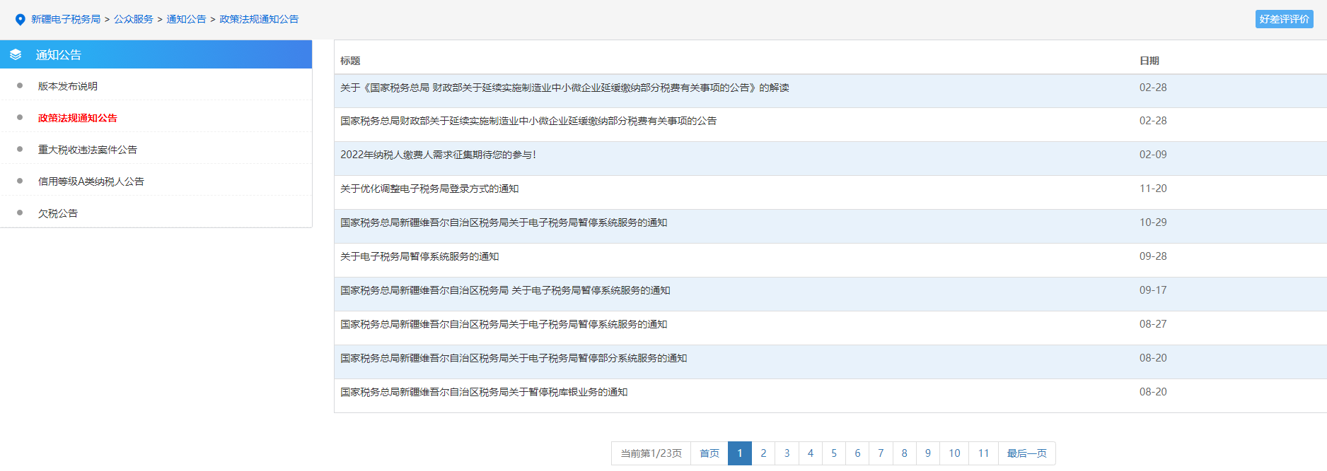Open 关于电子税务局暂停系统服务的通知 dated 09-28
Image resolution: width=1327 pixels, height=471 pixels.
419,256
